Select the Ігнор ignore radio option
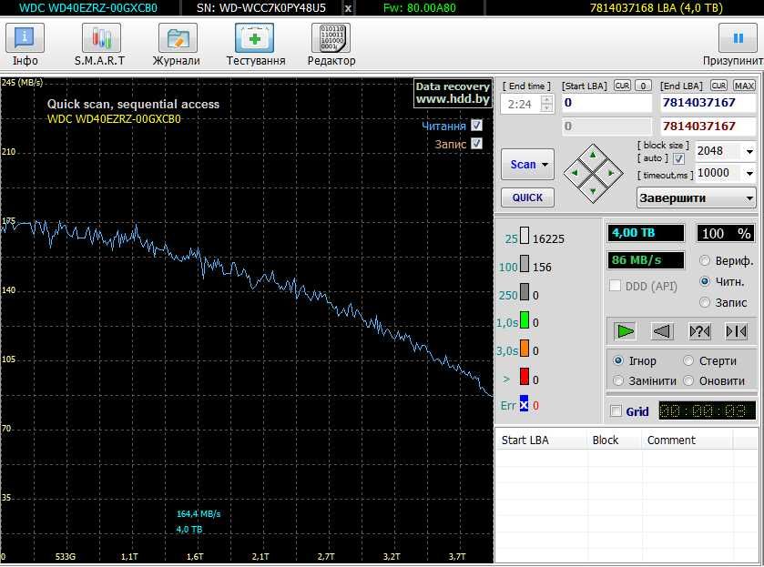The image size is (764, 567). tap(617, 360)
